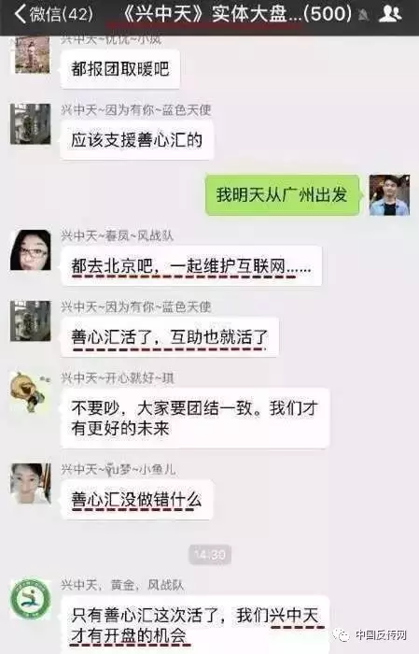419x654 pixels.
Task: Tap the muted notification bell icon
Action: pos(363,16)
